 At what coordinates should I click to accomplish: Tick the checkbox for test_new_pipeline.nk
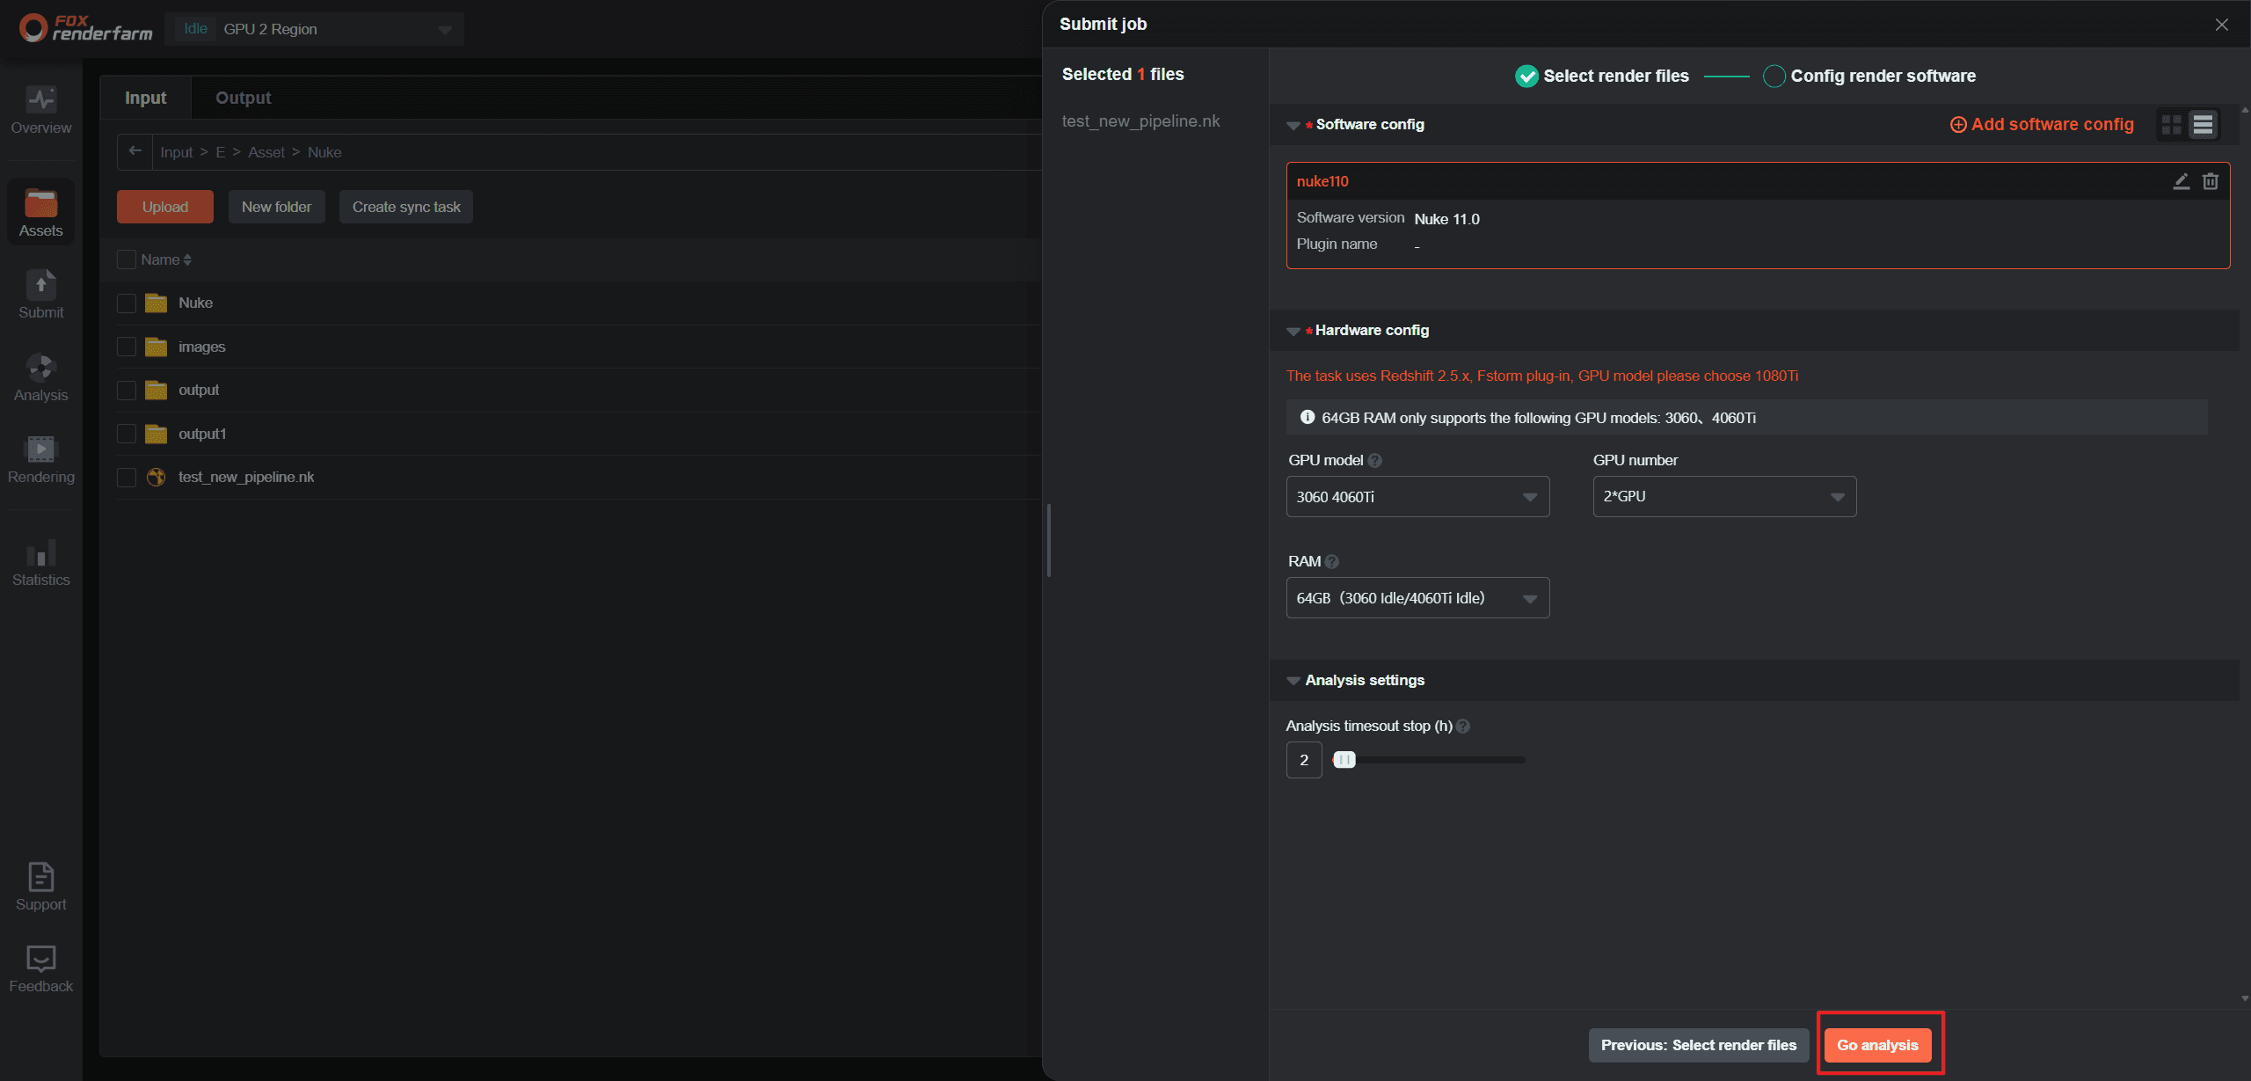[x=127, y=478]
